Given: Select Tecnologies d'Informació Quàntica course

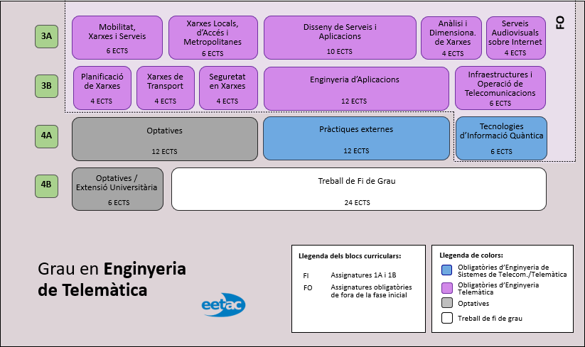Looking at the screenshot, I should click(501, 138).
